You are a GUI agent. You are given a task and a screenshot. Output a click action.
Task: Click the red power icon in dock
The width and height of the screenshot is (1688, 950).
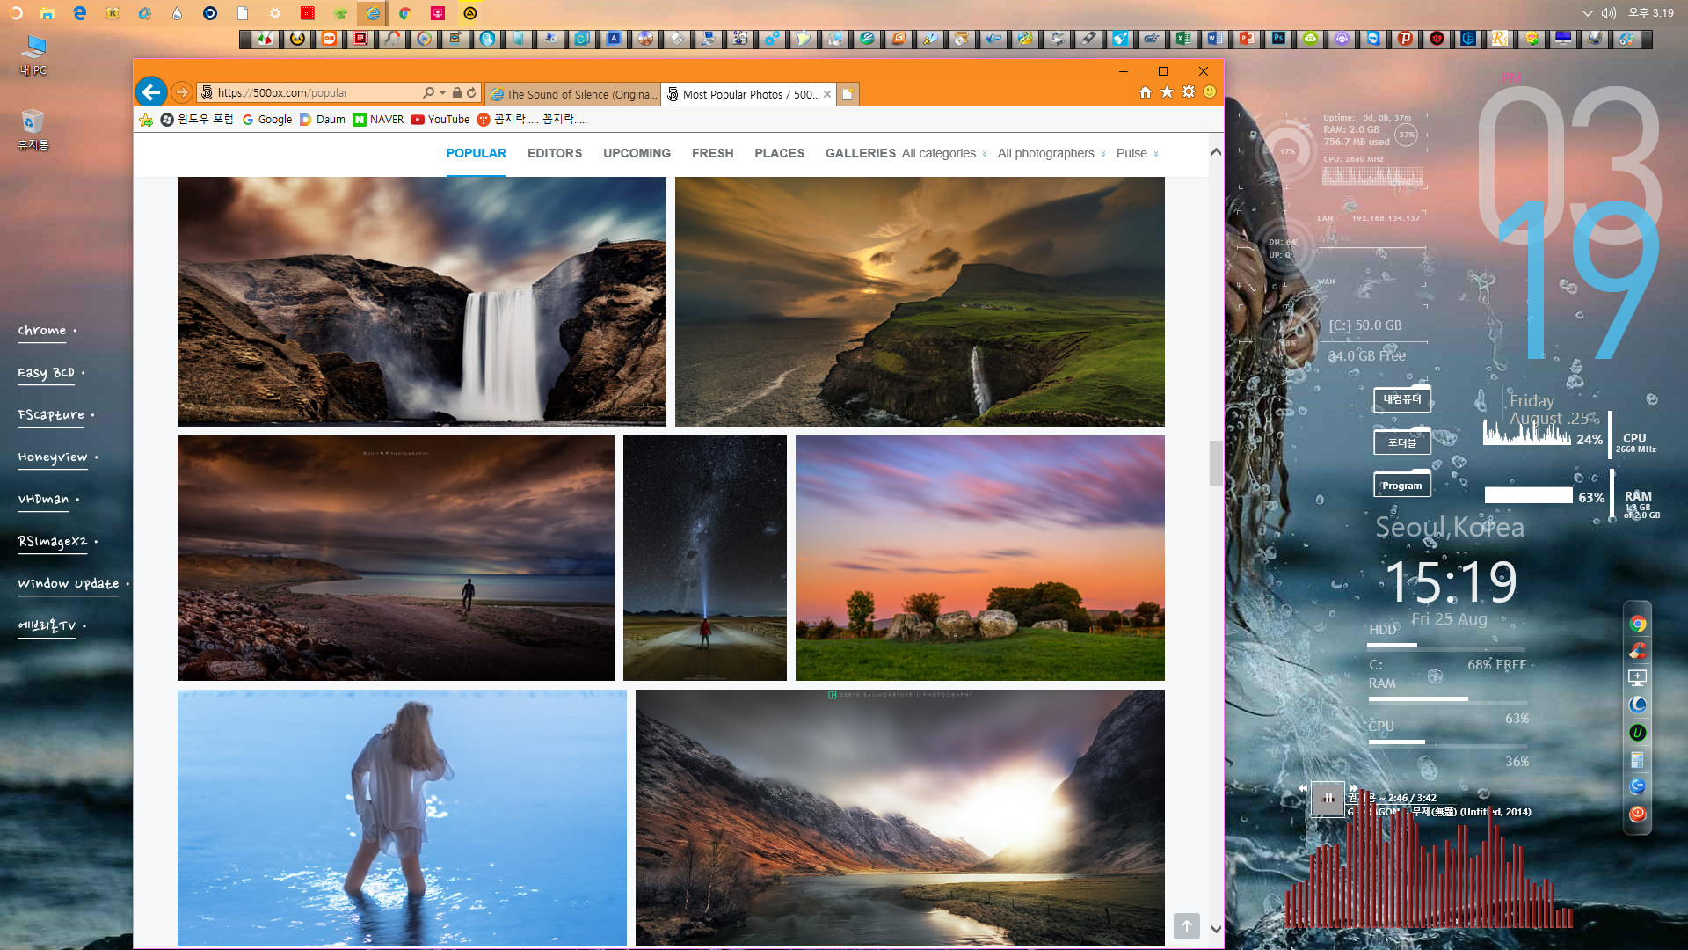[x=1637, y=814]
